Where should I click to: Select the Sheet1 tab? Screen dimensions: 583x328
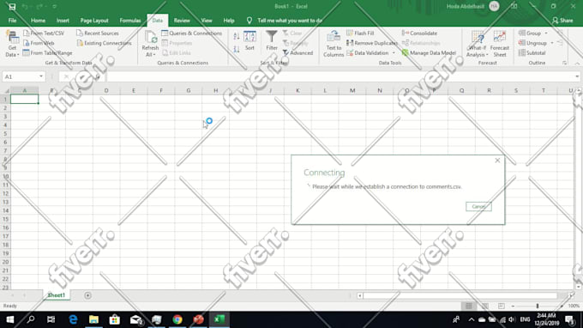tap(56, 295)
